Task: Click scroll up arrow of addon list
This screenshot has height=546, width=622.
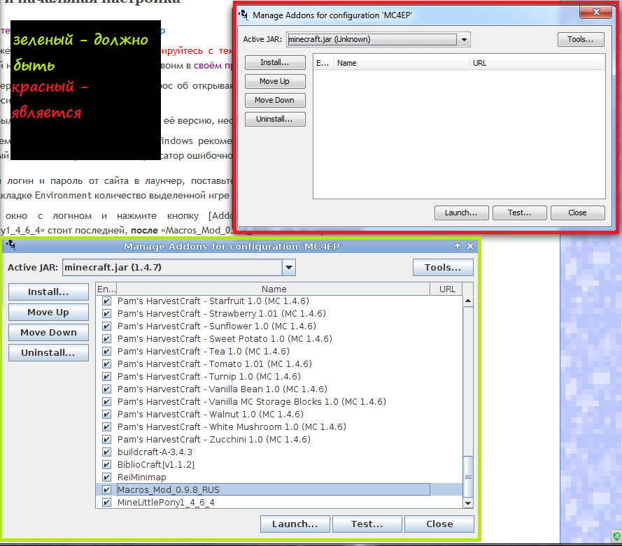Action: [x=468, y=301]
